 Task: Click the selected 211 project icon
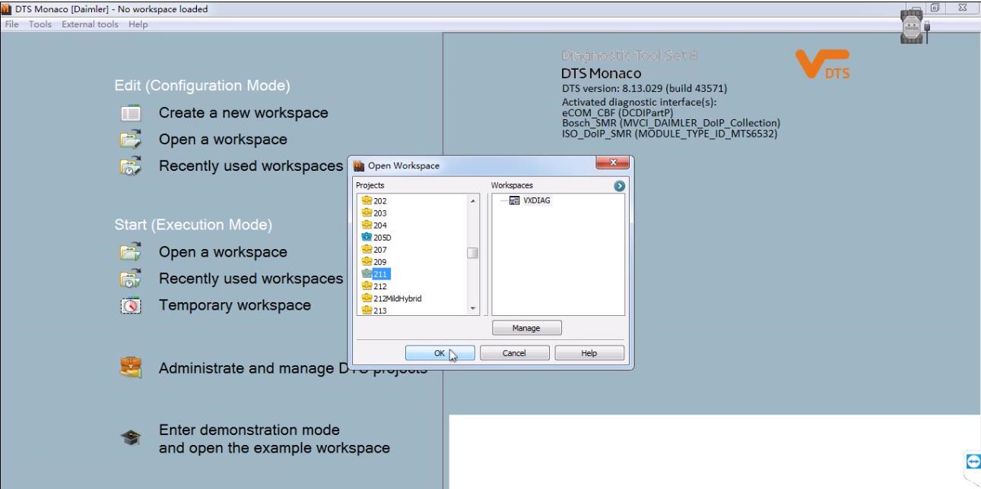(367, 274)
